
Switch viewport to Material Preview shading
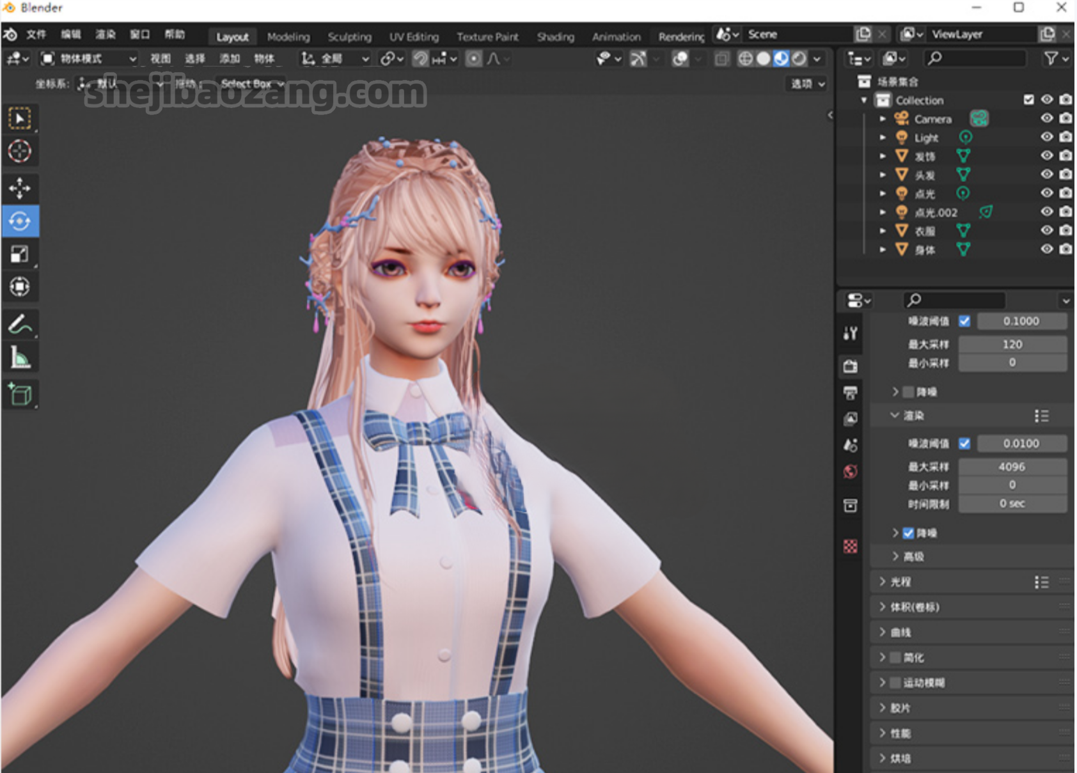click(x=781, y=59)
